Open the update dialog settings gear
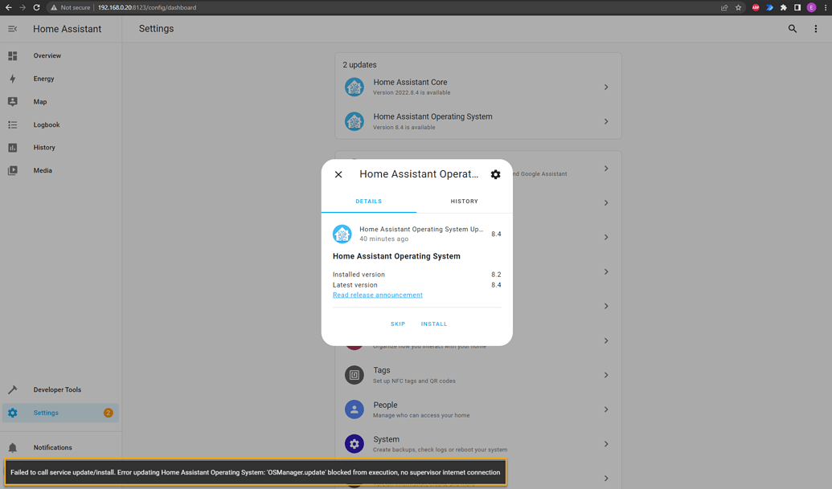Image resolution: width=832 pixels, height=489 pixels. tap(495, 174)
